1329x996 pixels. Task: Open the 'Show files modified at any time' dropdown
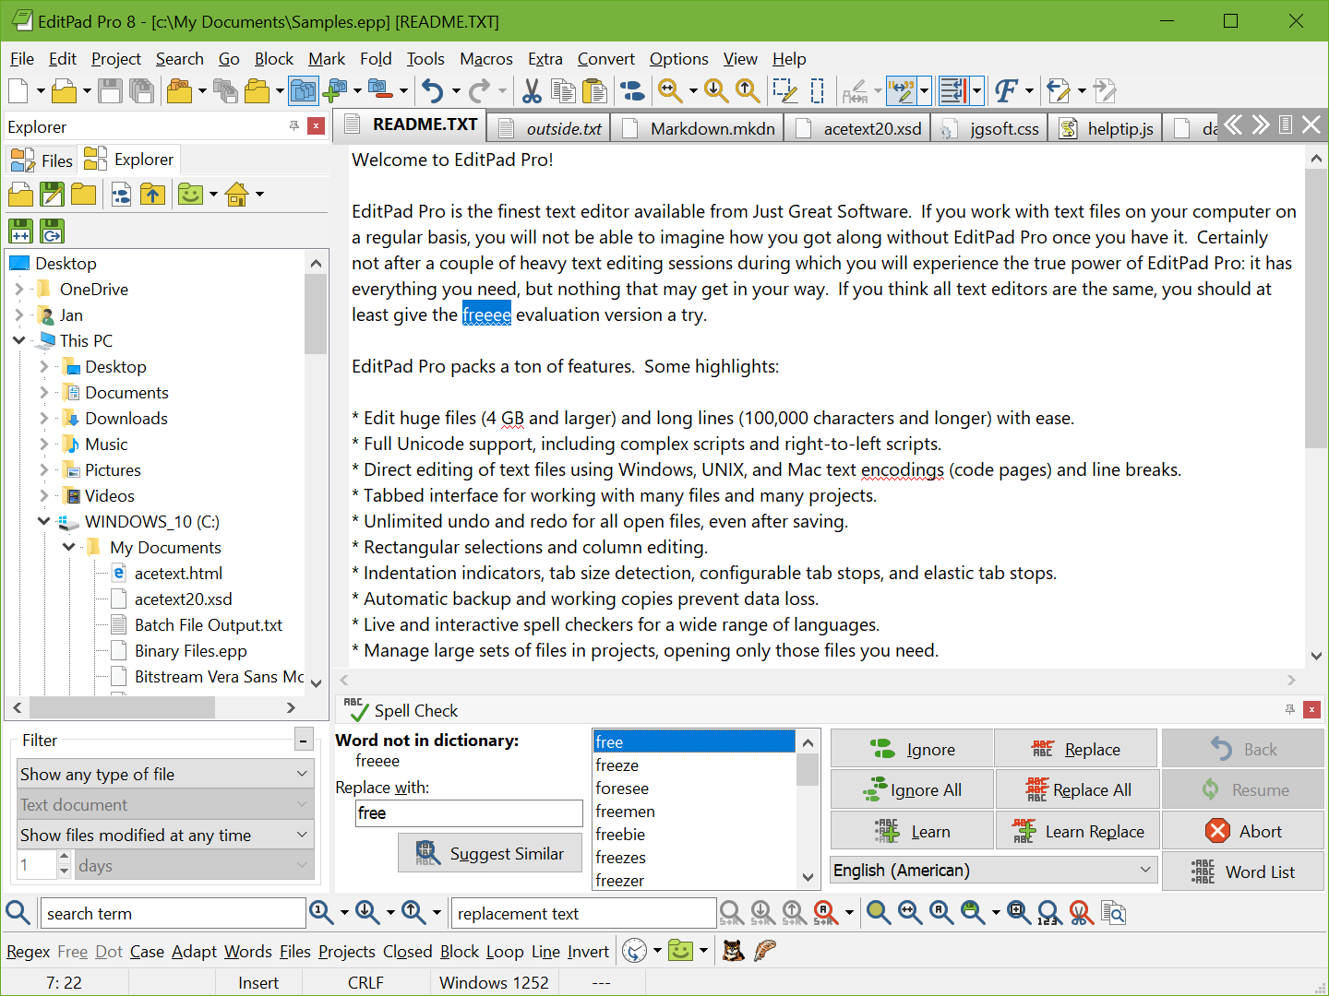[x=166, y=835]
